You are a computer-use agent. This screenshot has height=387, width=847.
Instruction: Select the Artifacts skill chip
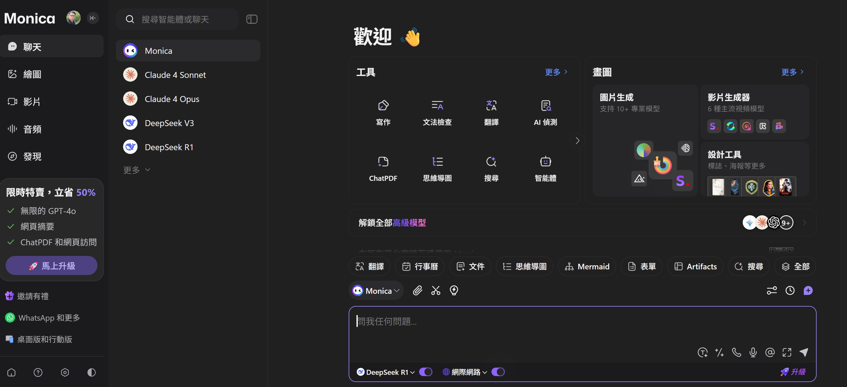(x=695, y=266)
